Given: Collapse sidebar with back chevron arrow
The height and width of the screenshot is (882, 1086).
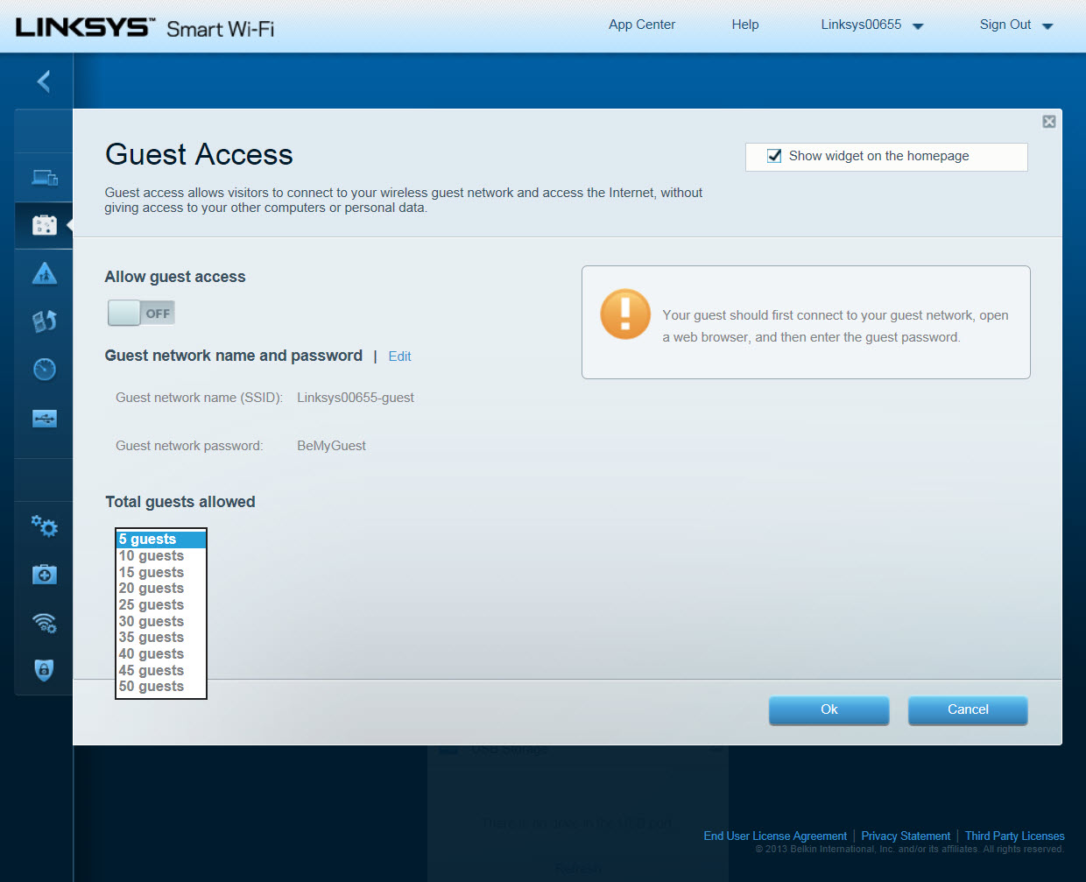Looking at the screenshot, I should 44,81.
